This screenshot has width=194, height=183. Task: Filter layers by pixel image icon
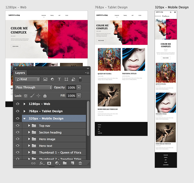(x=45, y=79)
